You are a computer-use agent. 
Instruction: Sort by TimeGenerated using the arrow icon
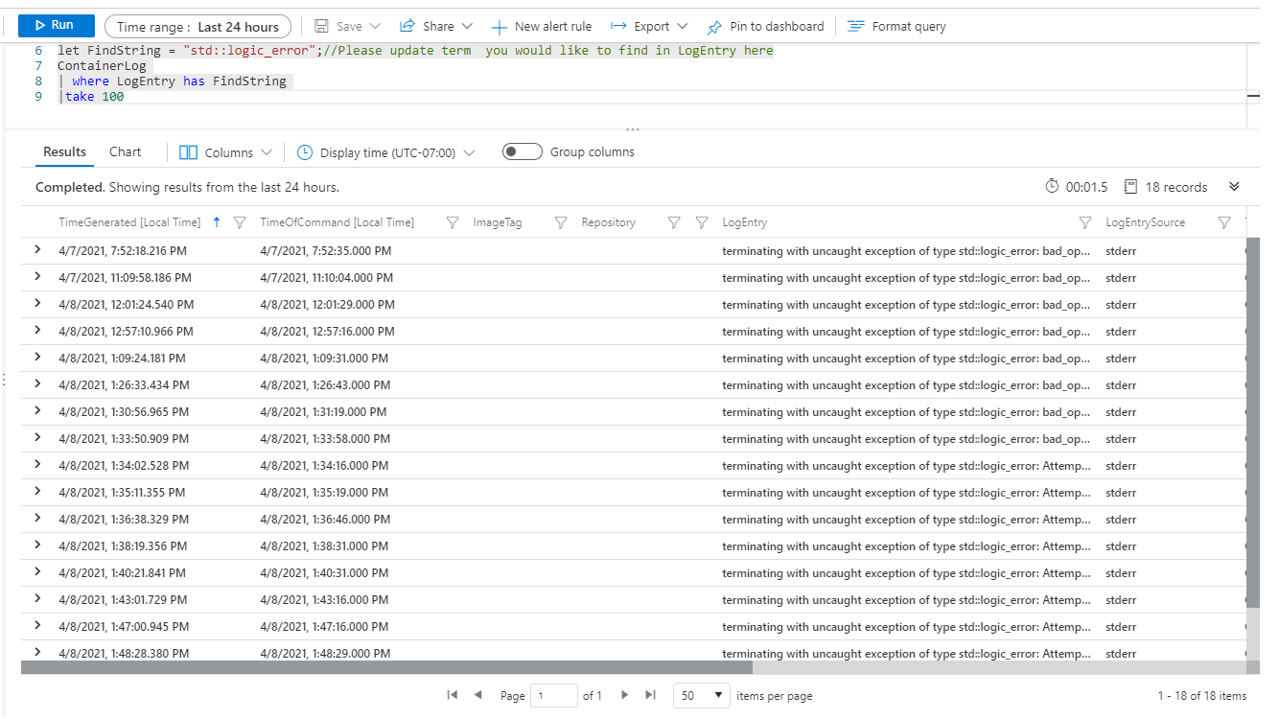[x=217, y=222]
